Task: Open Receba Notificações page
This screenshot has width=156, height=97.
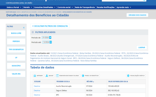Action: 106,7
